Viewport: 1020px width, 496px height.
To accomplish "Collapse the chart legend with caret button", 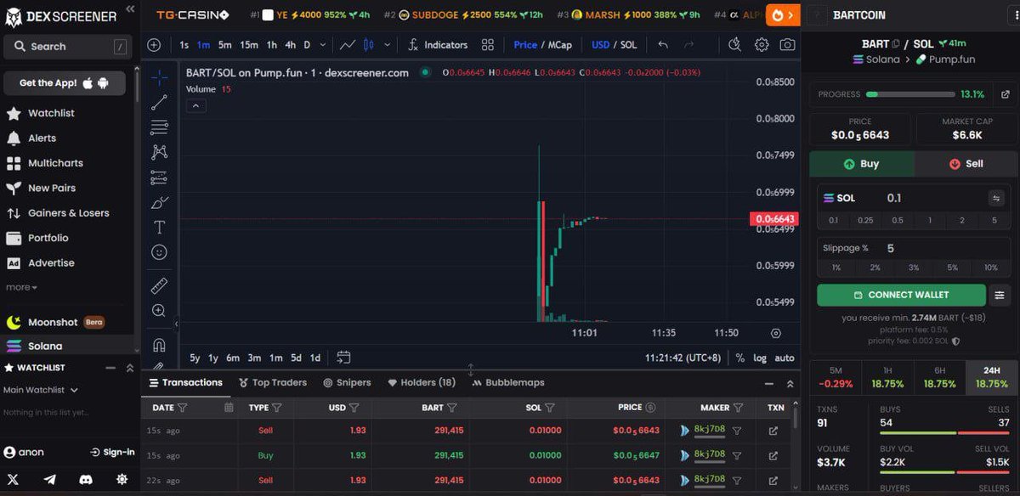I will 195,105.
